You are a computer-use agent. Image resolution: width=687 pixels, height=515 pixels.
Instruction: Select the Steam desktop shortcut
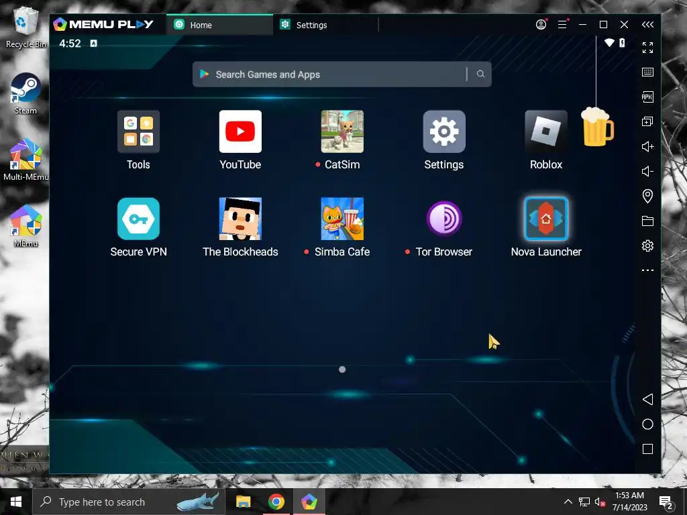[25, 94]
